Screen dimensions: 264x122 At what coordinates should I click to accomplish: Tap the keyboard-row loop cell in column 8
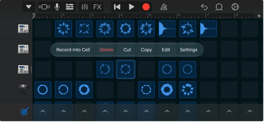pyautogui.click(x=188, y=90)
